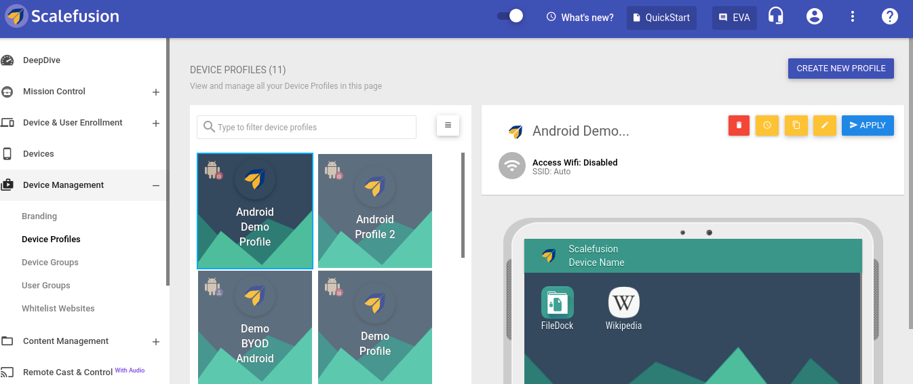
Task: Focus the filter device profiles field
Action: [x=307, y=127]
